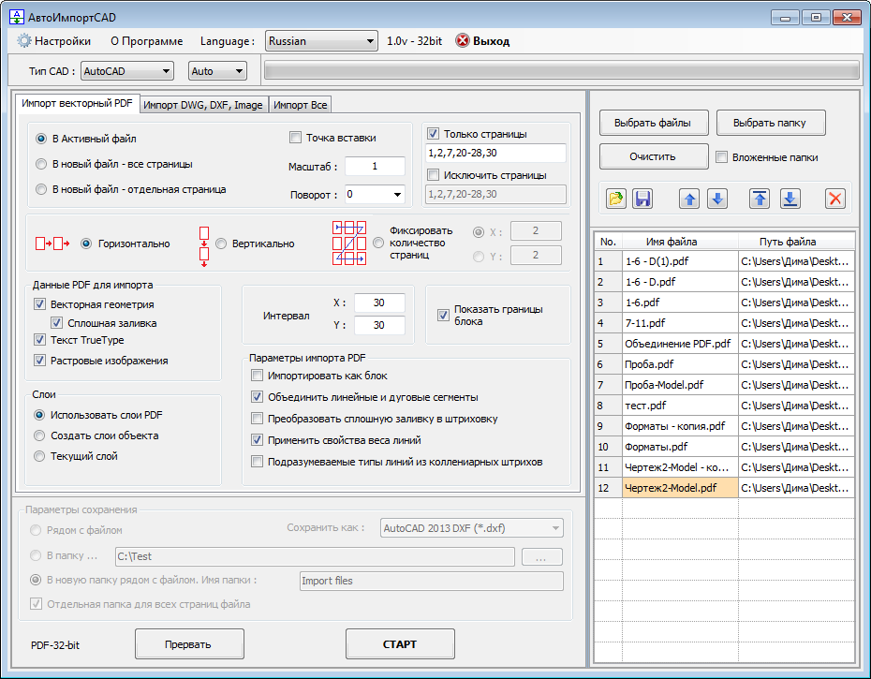Toggle Текст TrueType checkbox
871x679 pixels.
(39, 339)
